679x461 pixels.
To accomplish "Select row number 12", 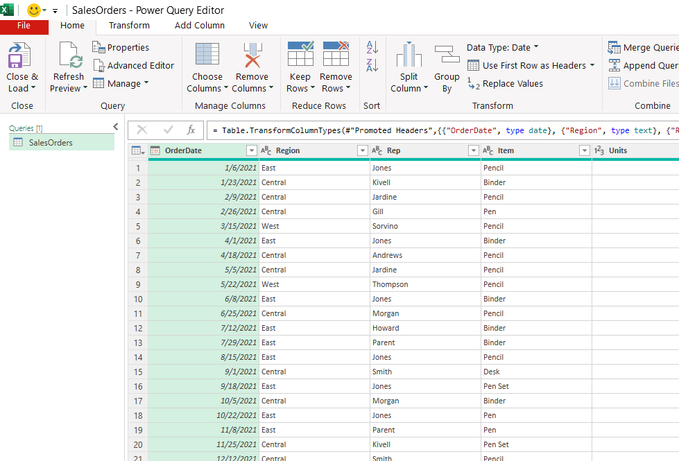I will 138,328.
